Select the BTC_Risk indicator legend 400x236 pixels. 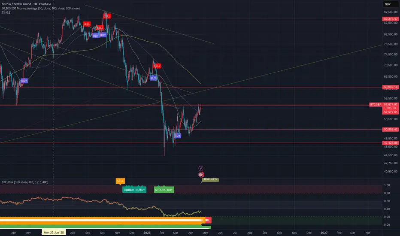click(x=25, y=182)
